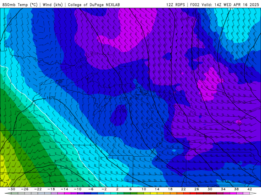Select the -18 legend value
261x195 pixels.
[51, 189]
